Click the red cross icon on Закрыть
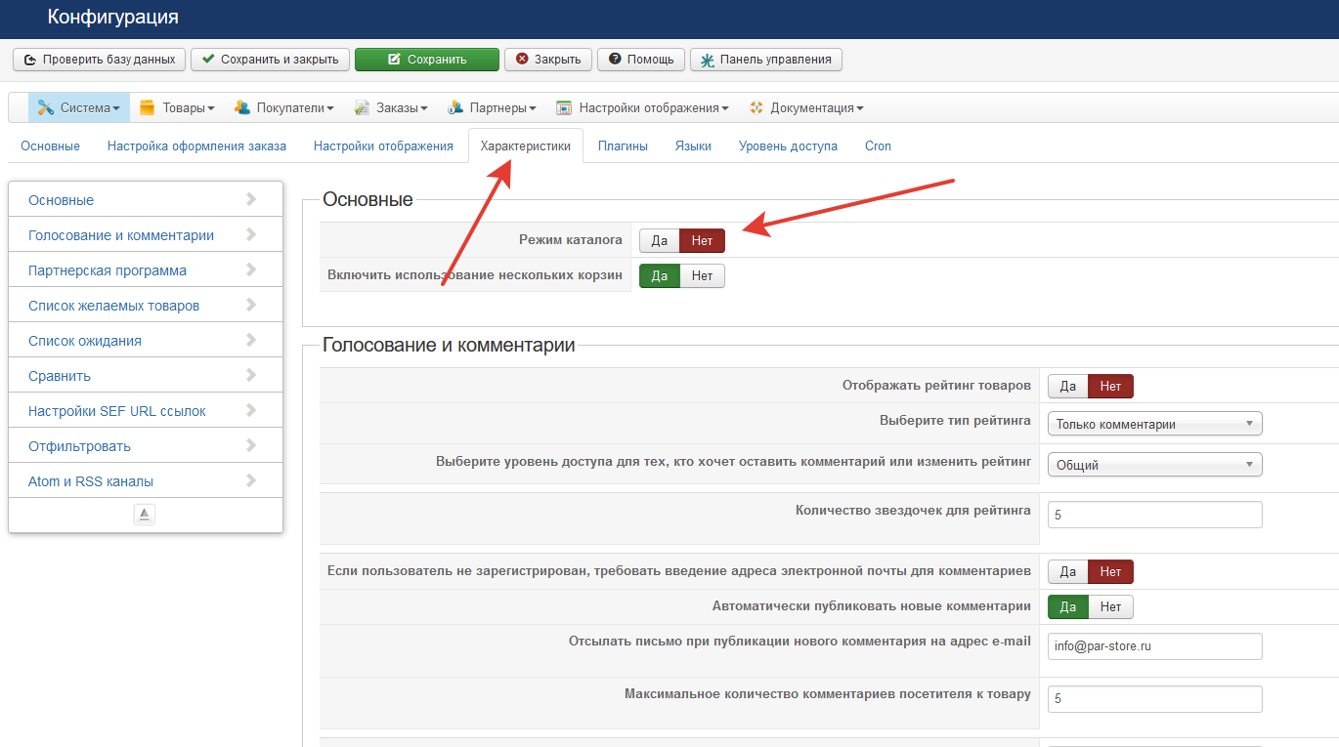Viewport: 1339px width, 747px height. [x=522, y=60]
